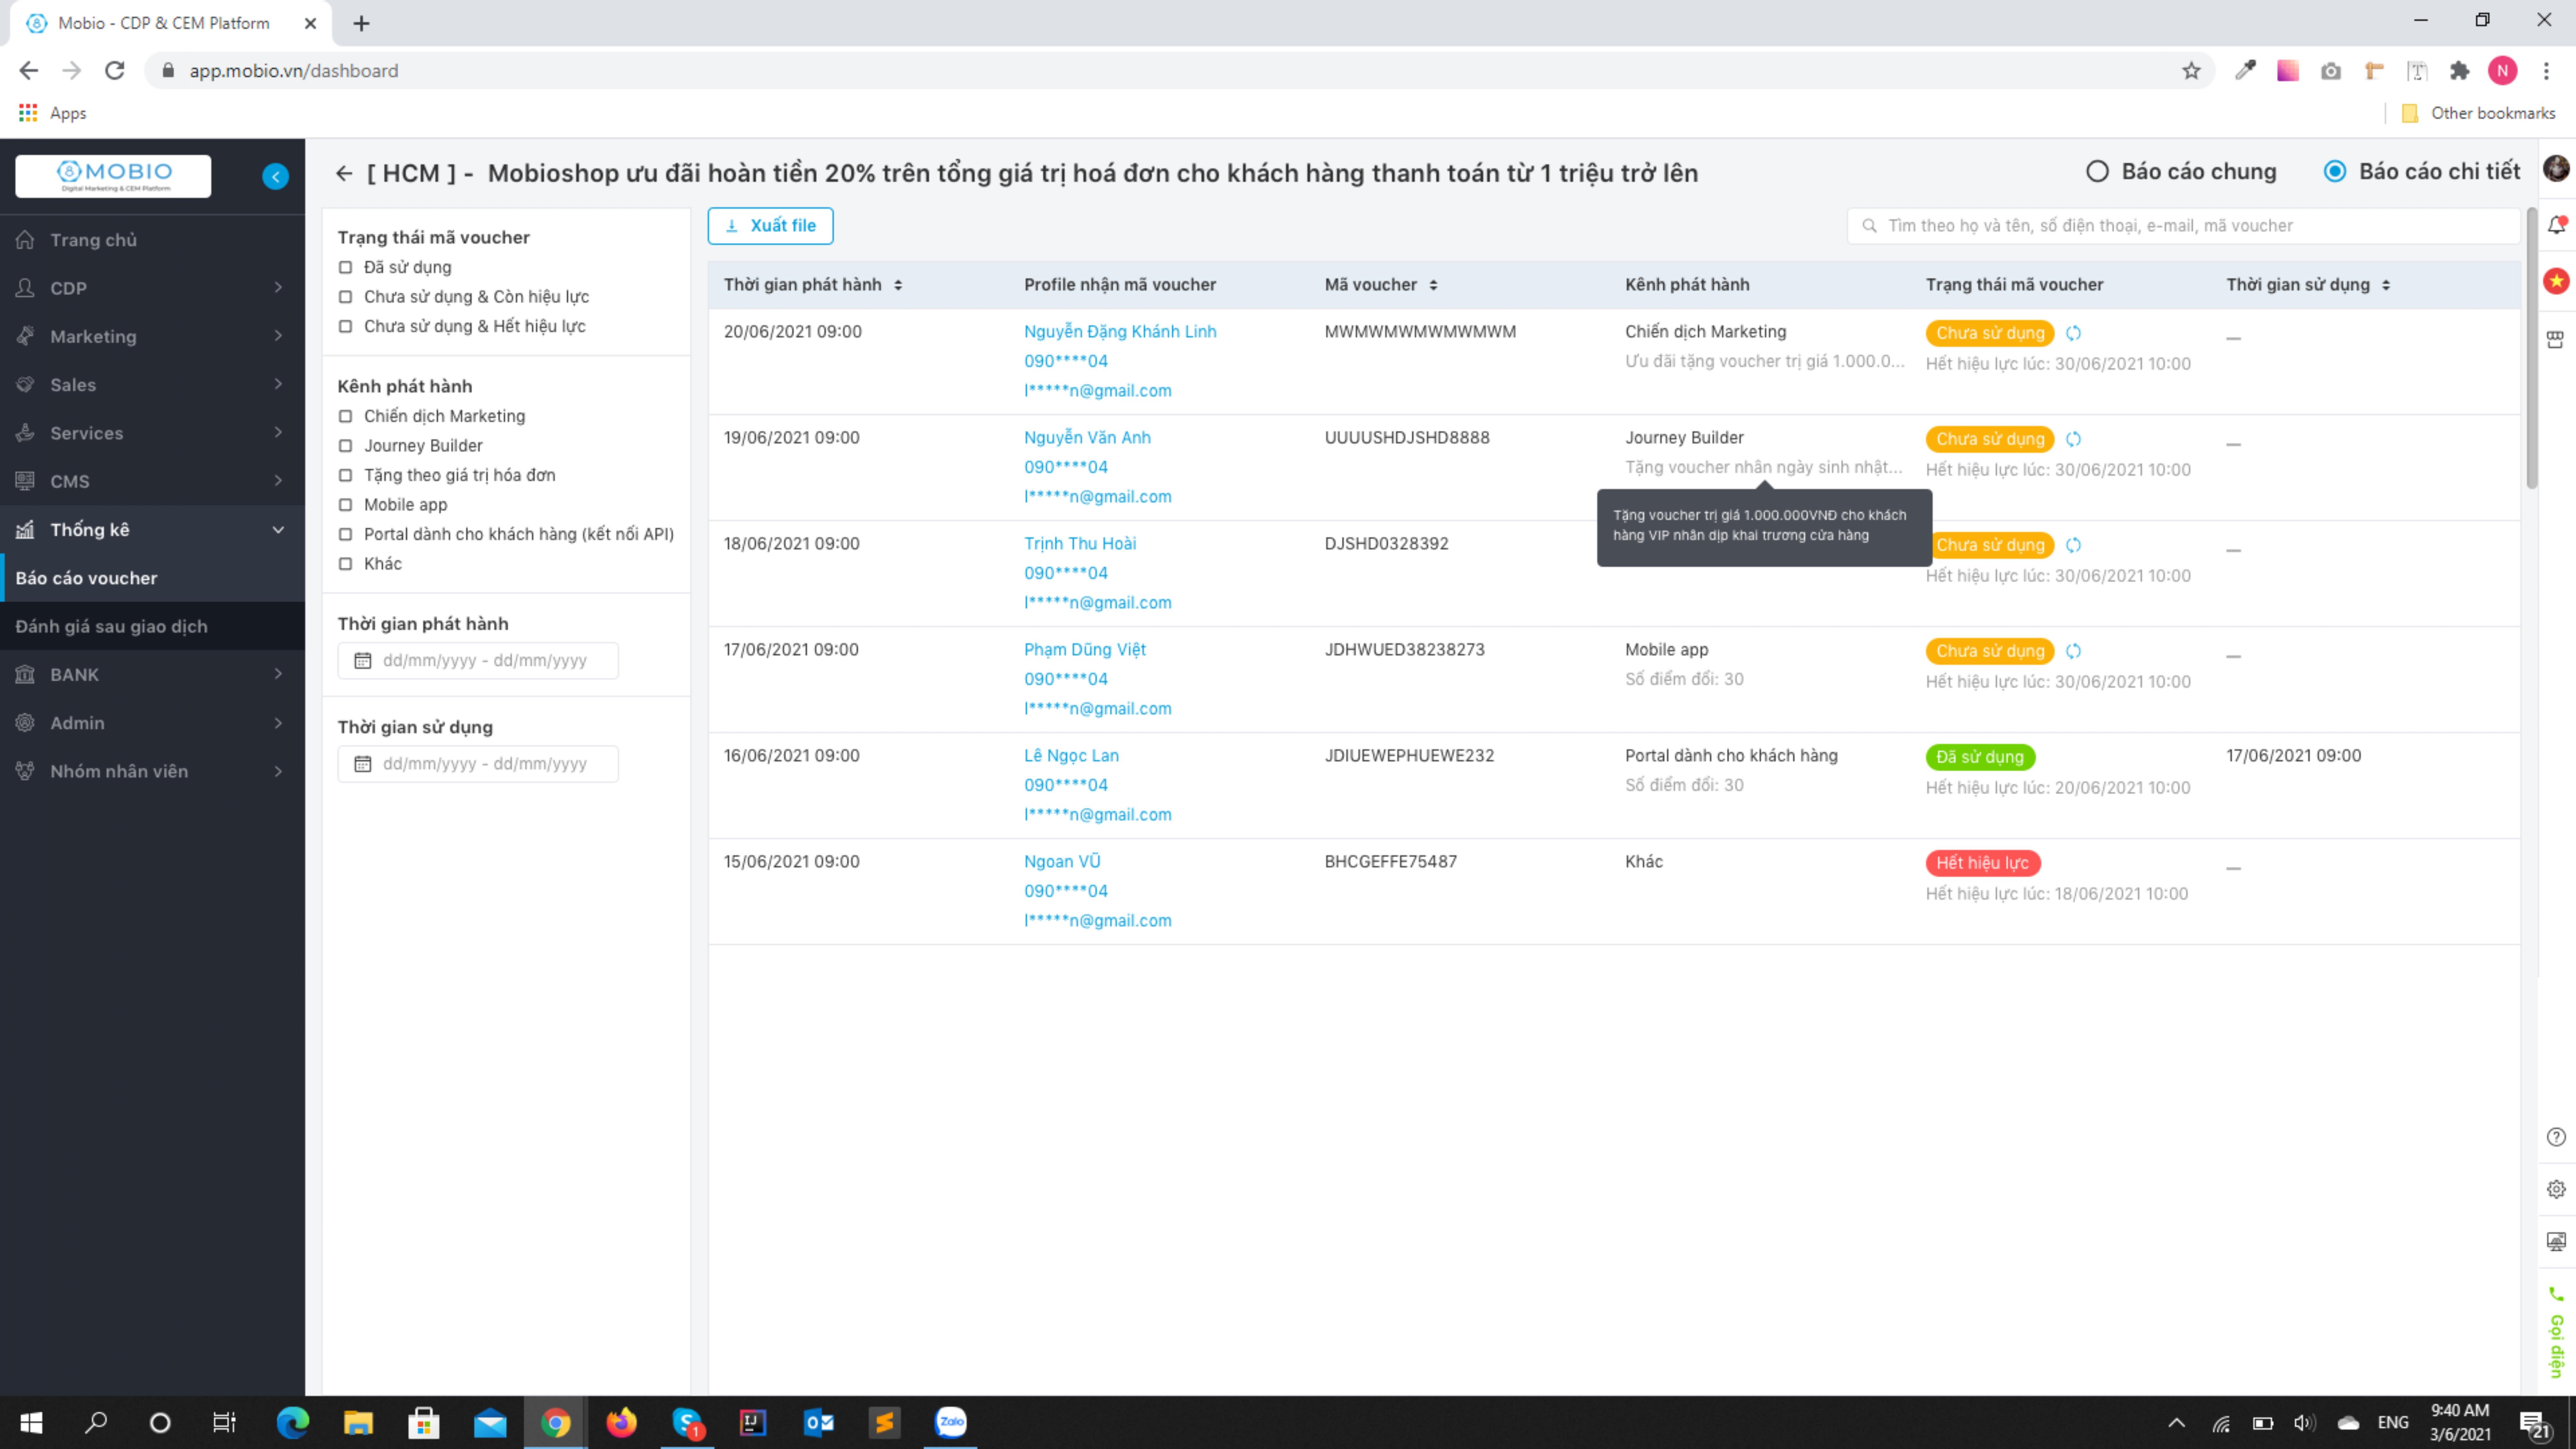
Task: Bookmark this page with star icon
Action: [x=2191, y=71]
